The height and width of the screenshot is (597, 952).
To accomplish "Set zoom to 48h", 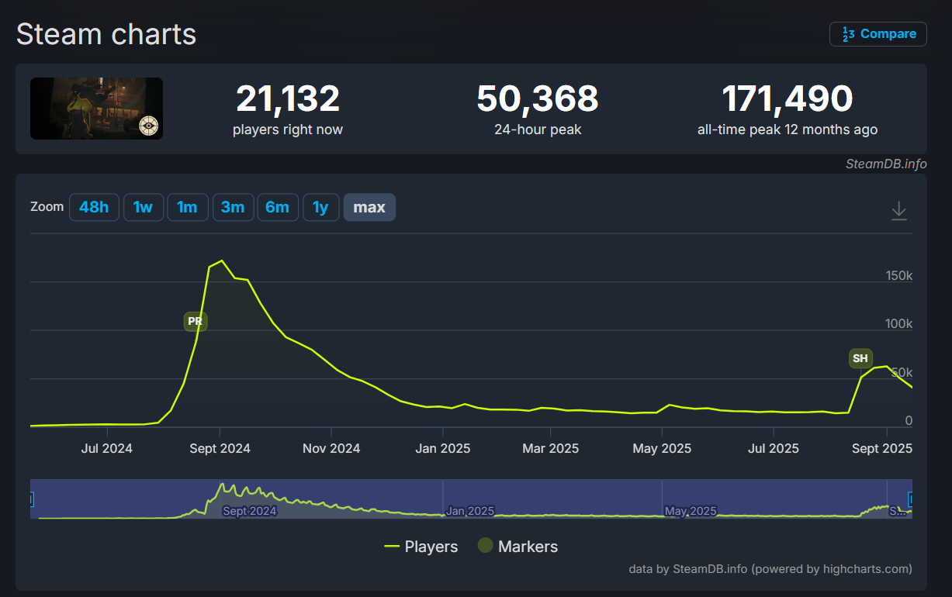I will (94, 207).
